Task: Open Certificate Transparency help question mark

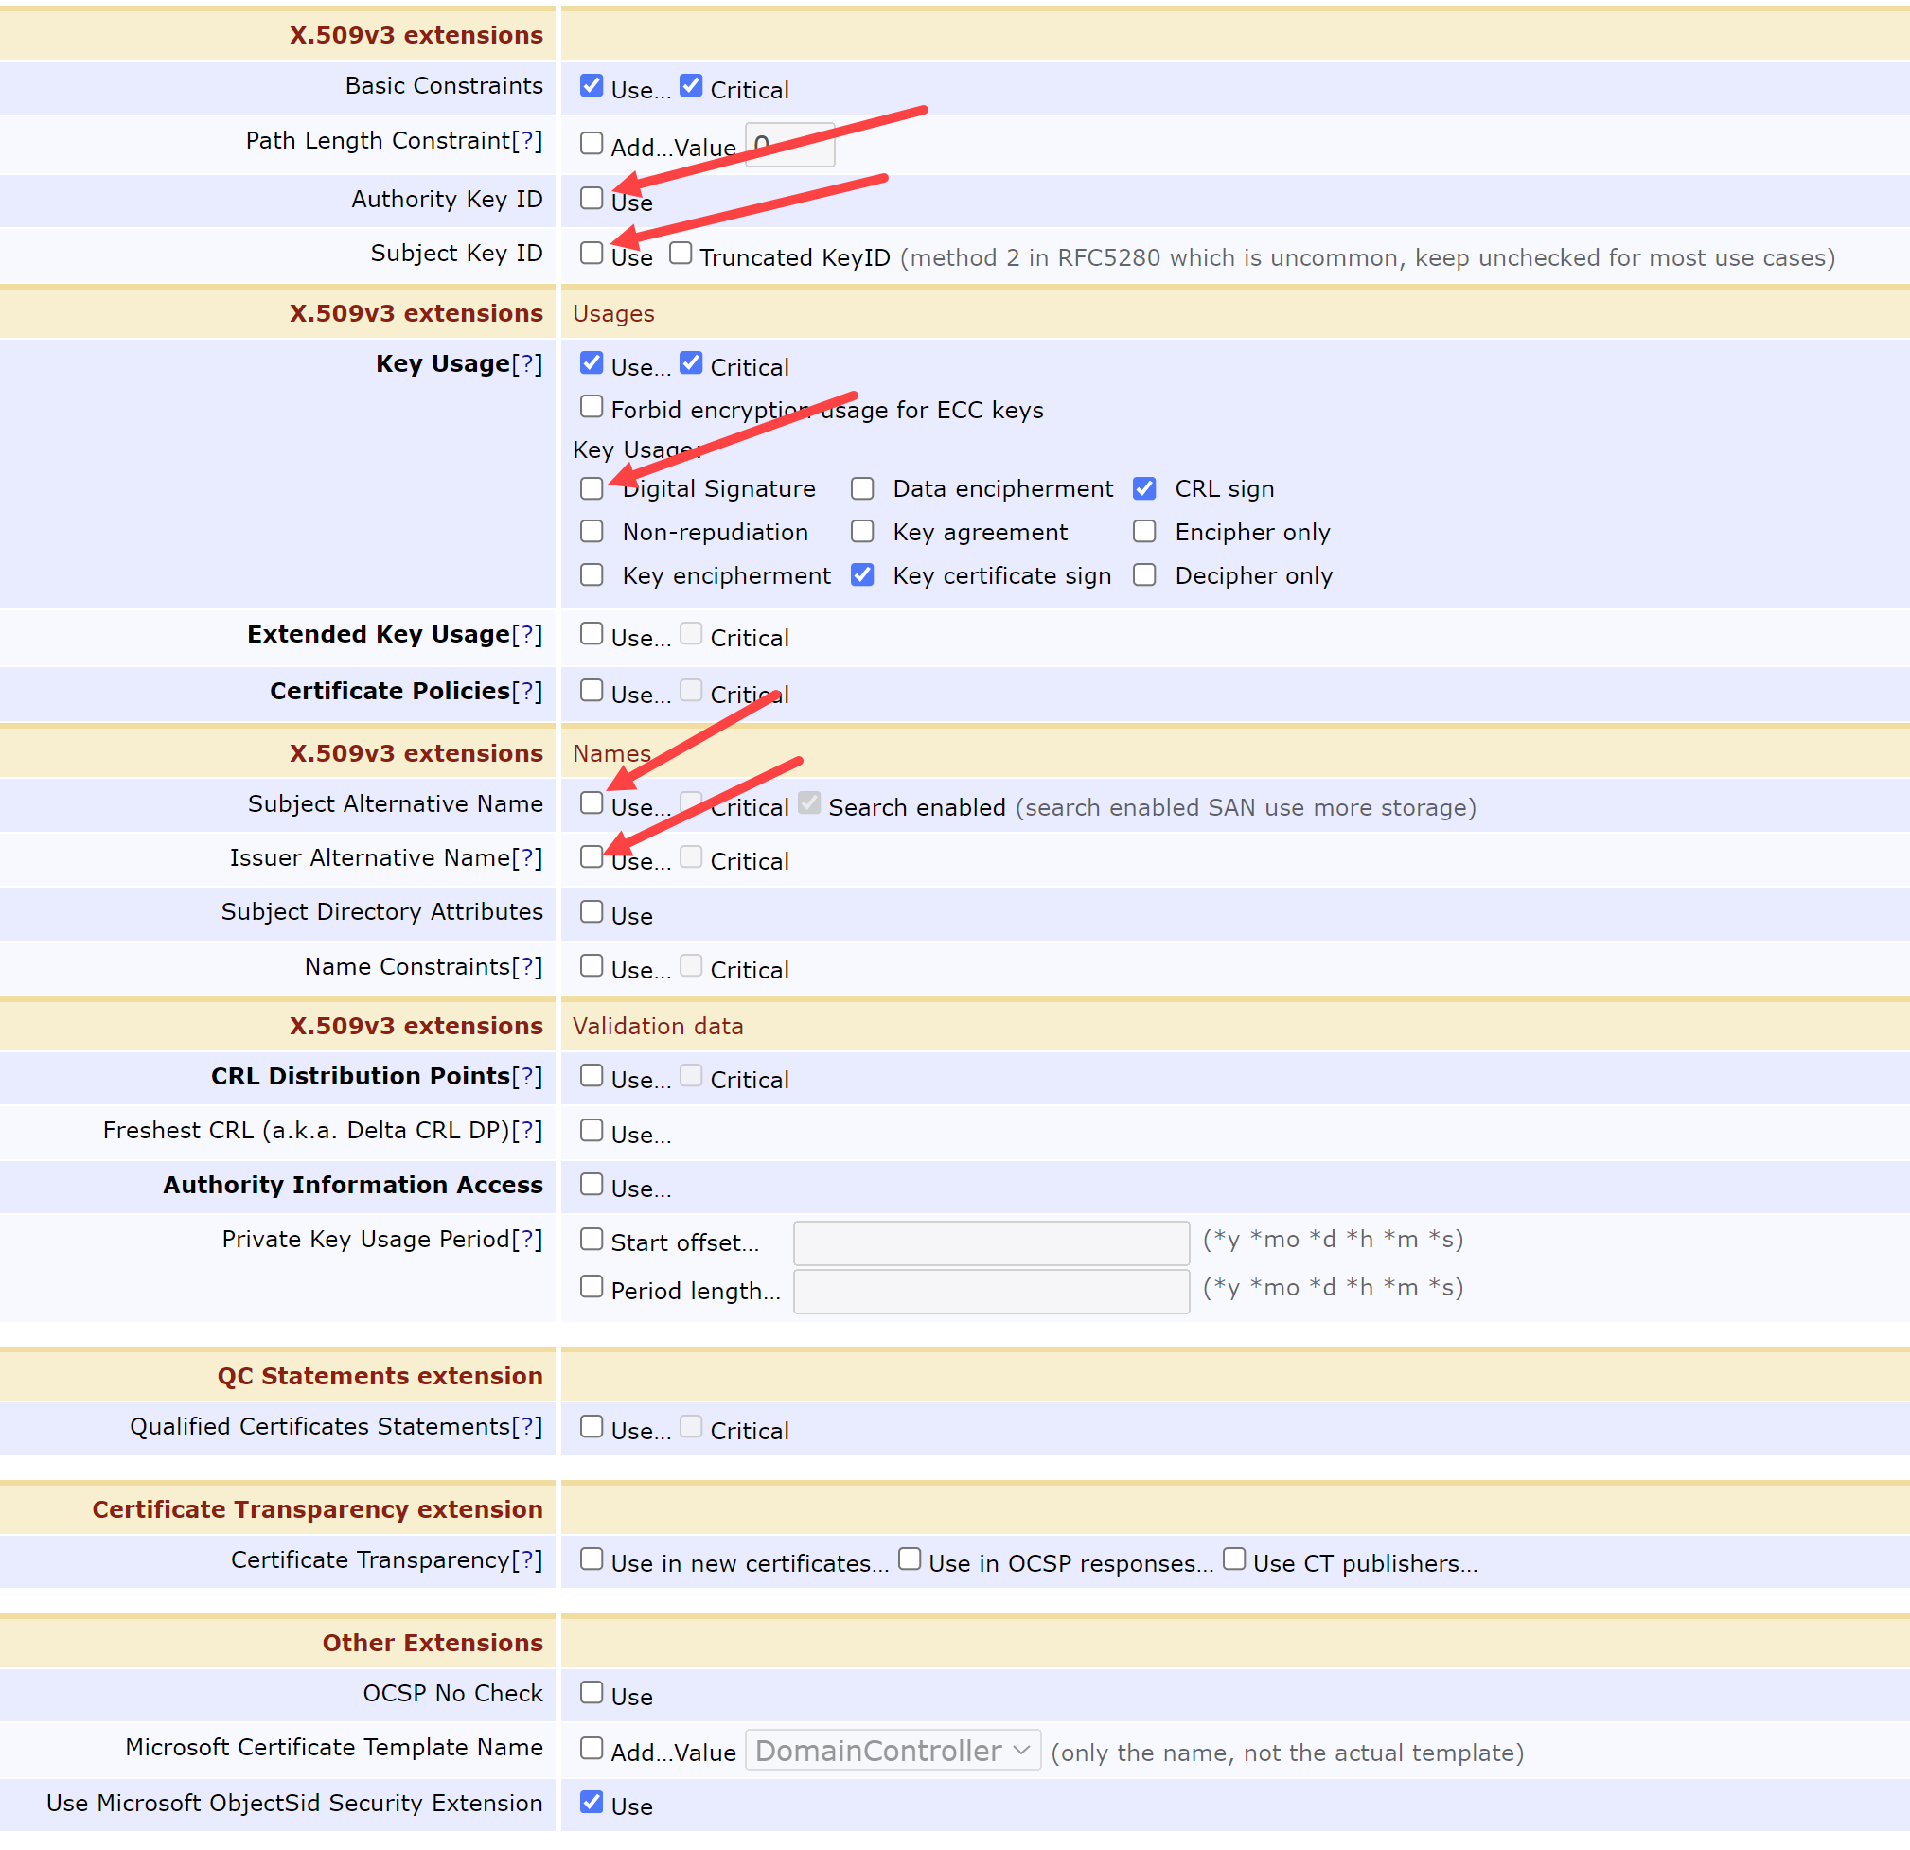Action: 527,1560
